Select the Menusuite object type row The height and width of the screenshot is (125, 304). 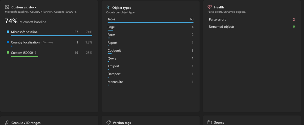[151, 83]
